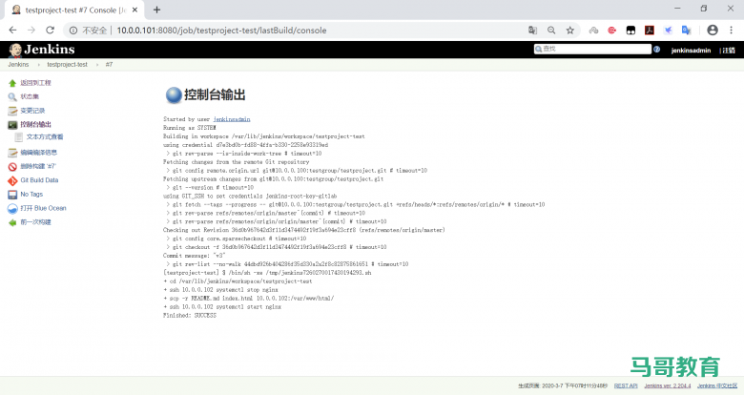The image size is (744, 395).
Task: Click the No Tags save icon
Action: click(x=12, y=195)
